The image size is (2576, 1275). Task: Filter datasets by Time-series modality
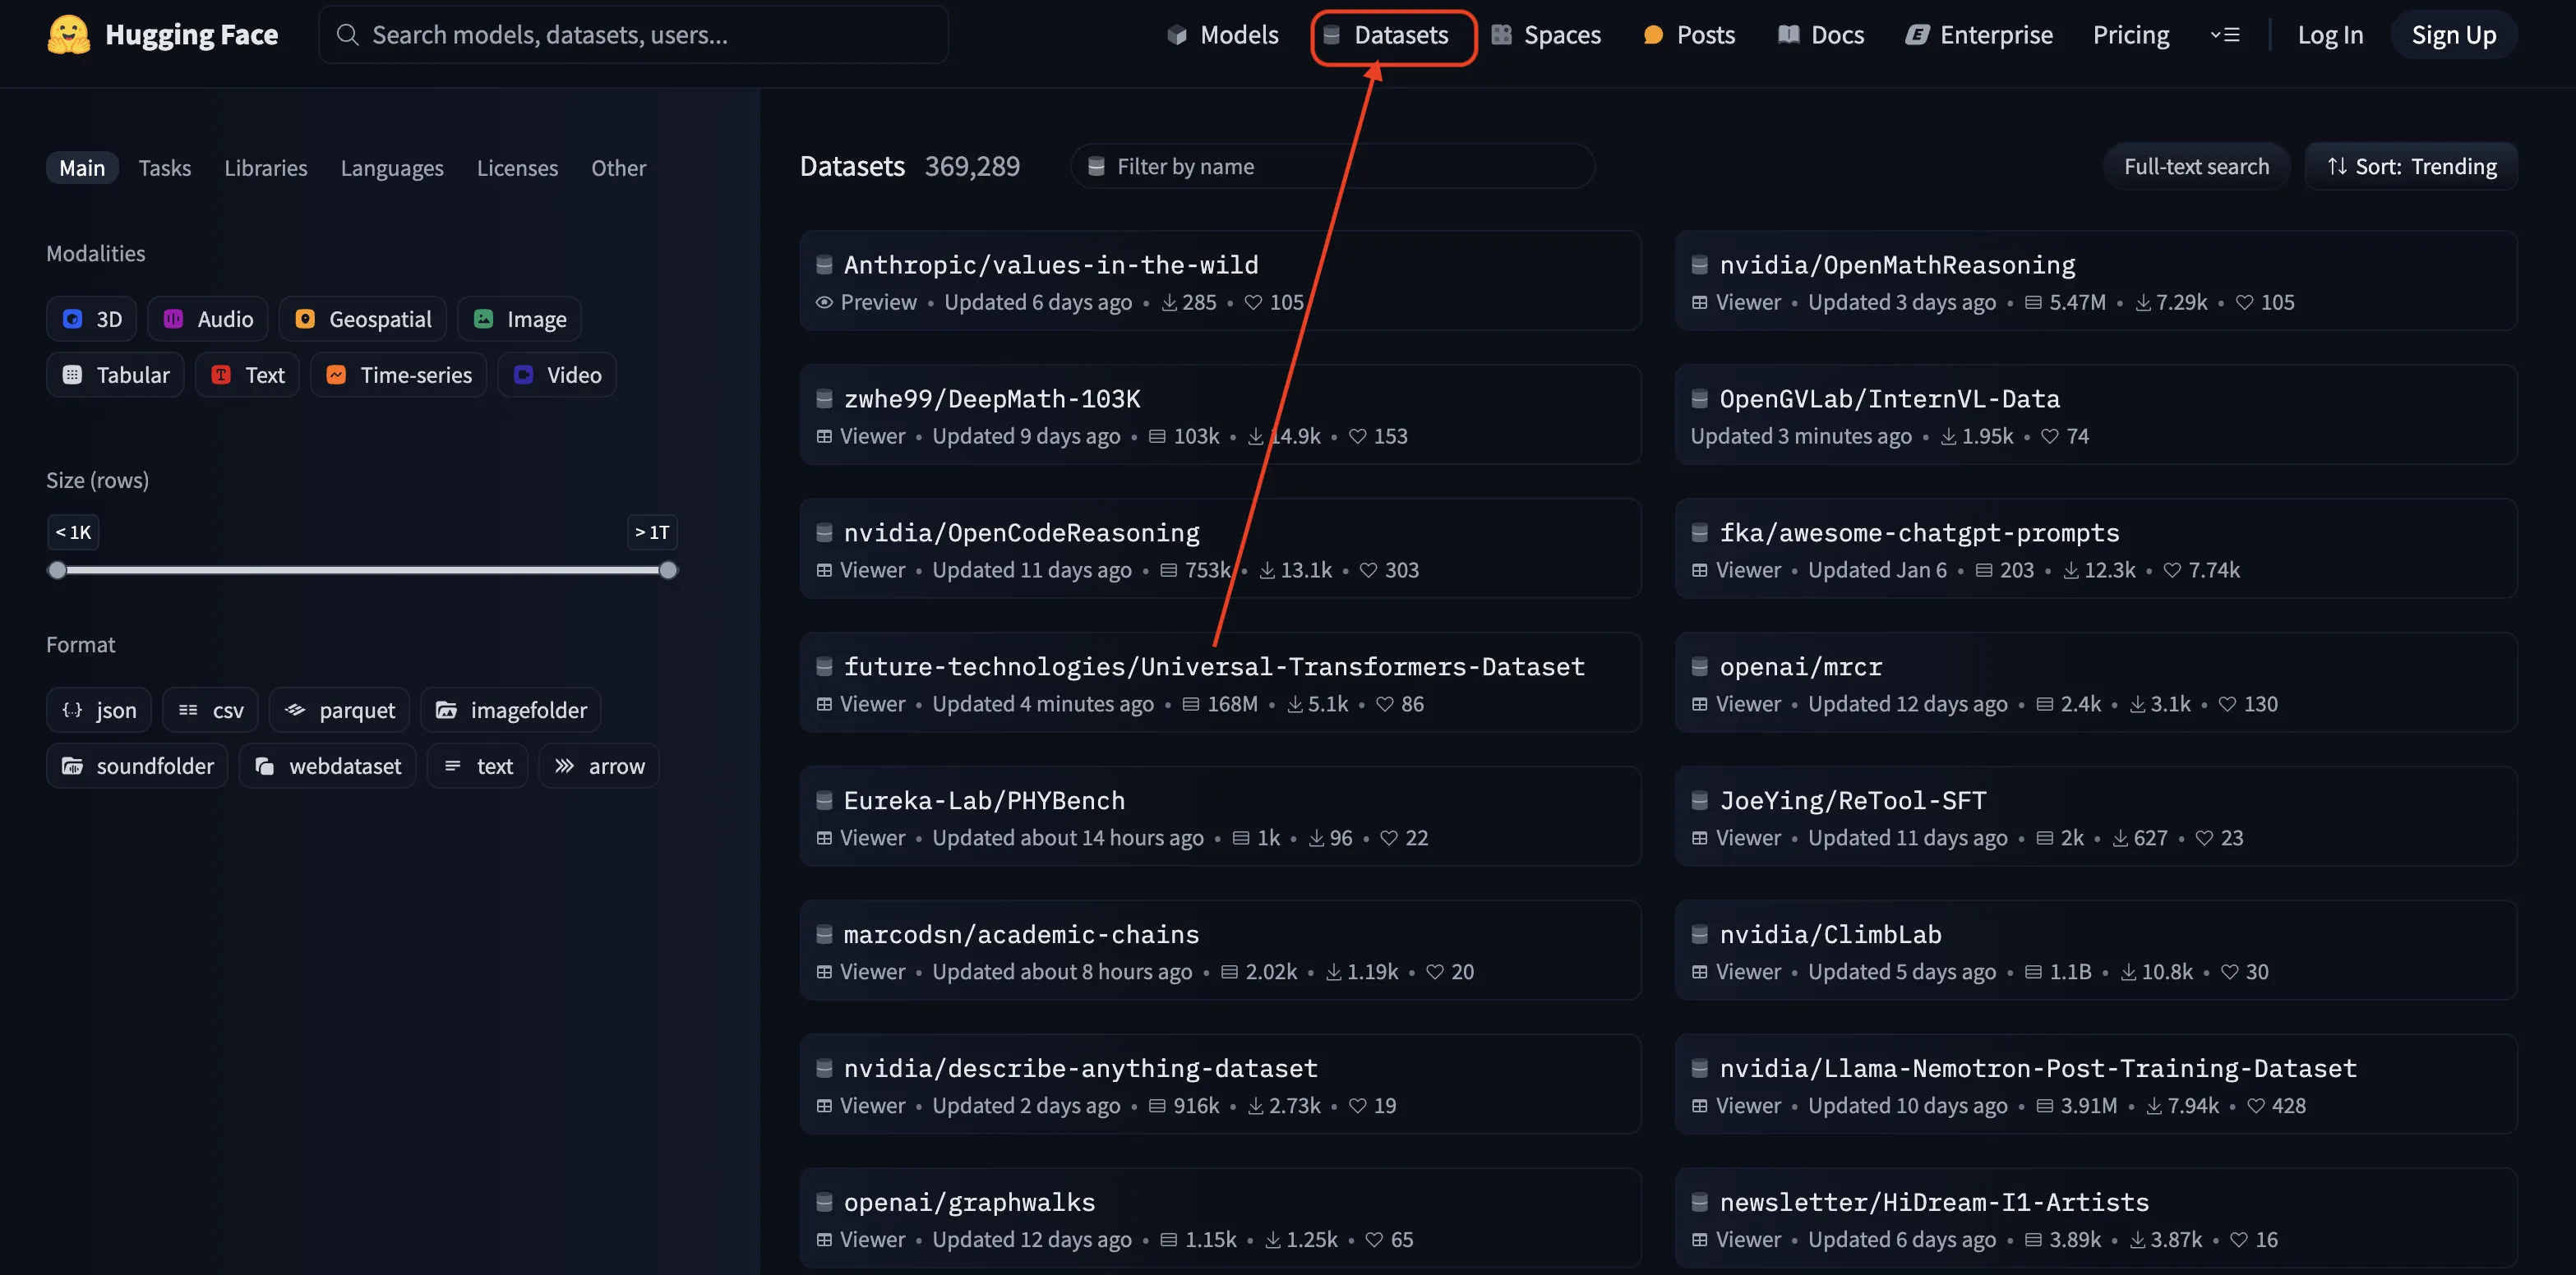398,375
